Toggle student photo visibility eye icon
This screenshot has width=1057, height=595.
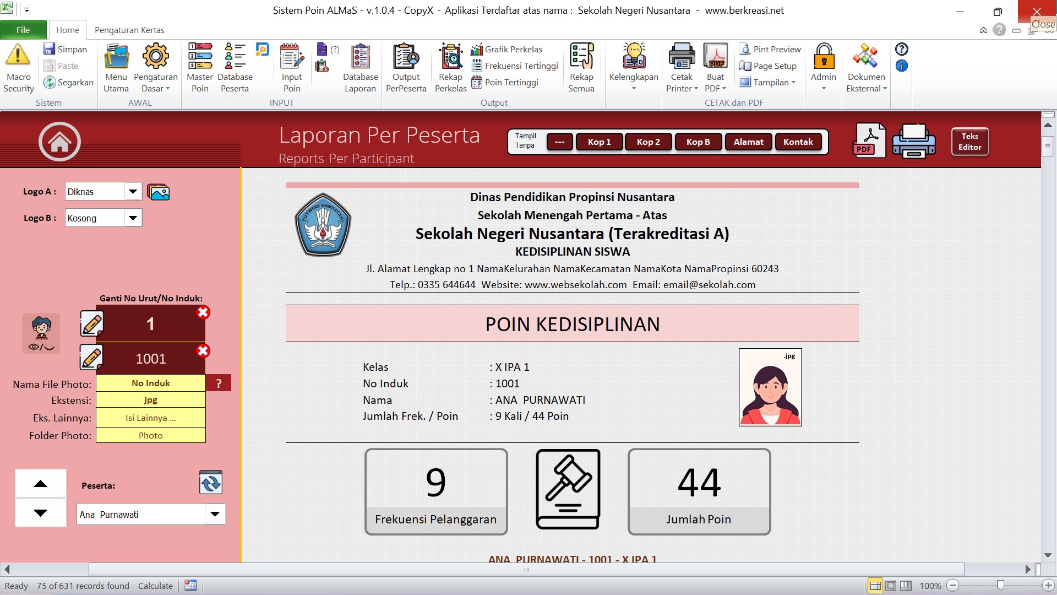(41, 334)
